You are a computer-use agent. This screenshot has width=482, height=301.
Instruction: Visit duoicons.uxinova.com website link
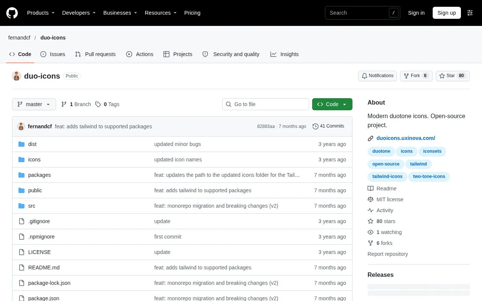(x=406, y=138)
